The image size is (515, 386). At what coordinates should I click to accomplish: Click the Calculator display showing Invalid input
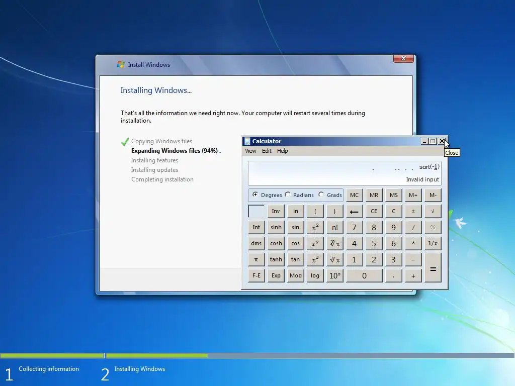click(345, 173)
